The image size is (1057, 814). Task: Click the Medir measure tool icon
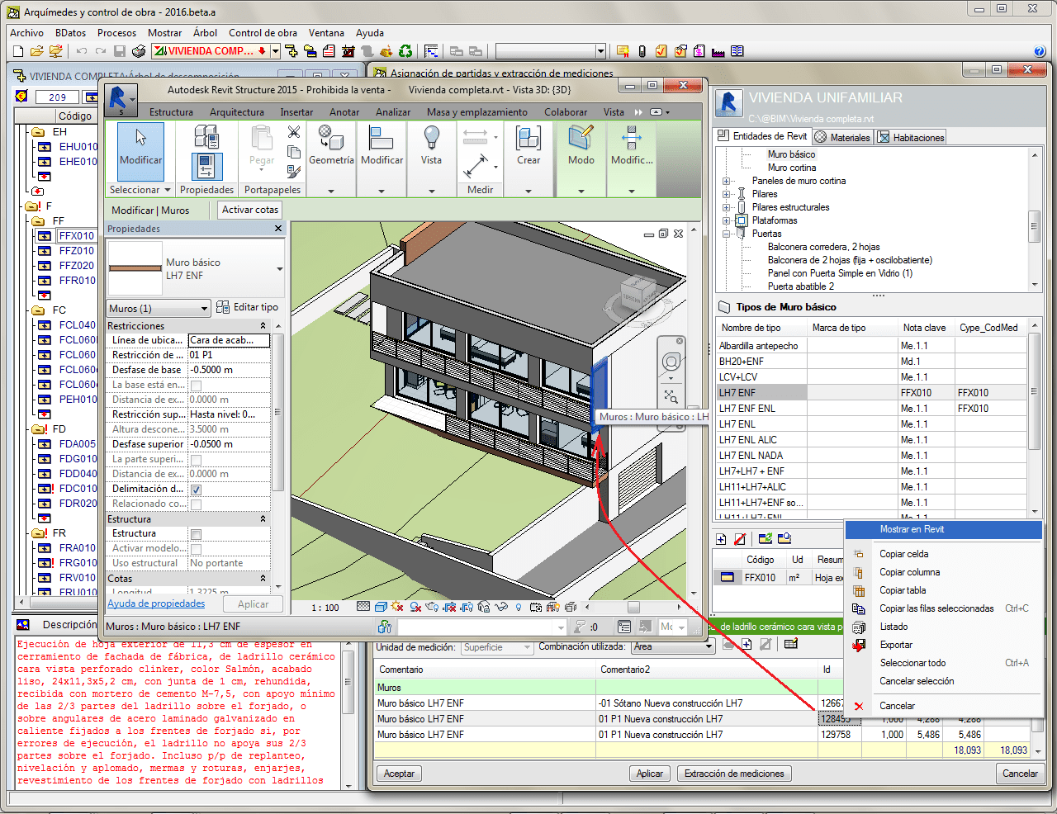point(476,166)
